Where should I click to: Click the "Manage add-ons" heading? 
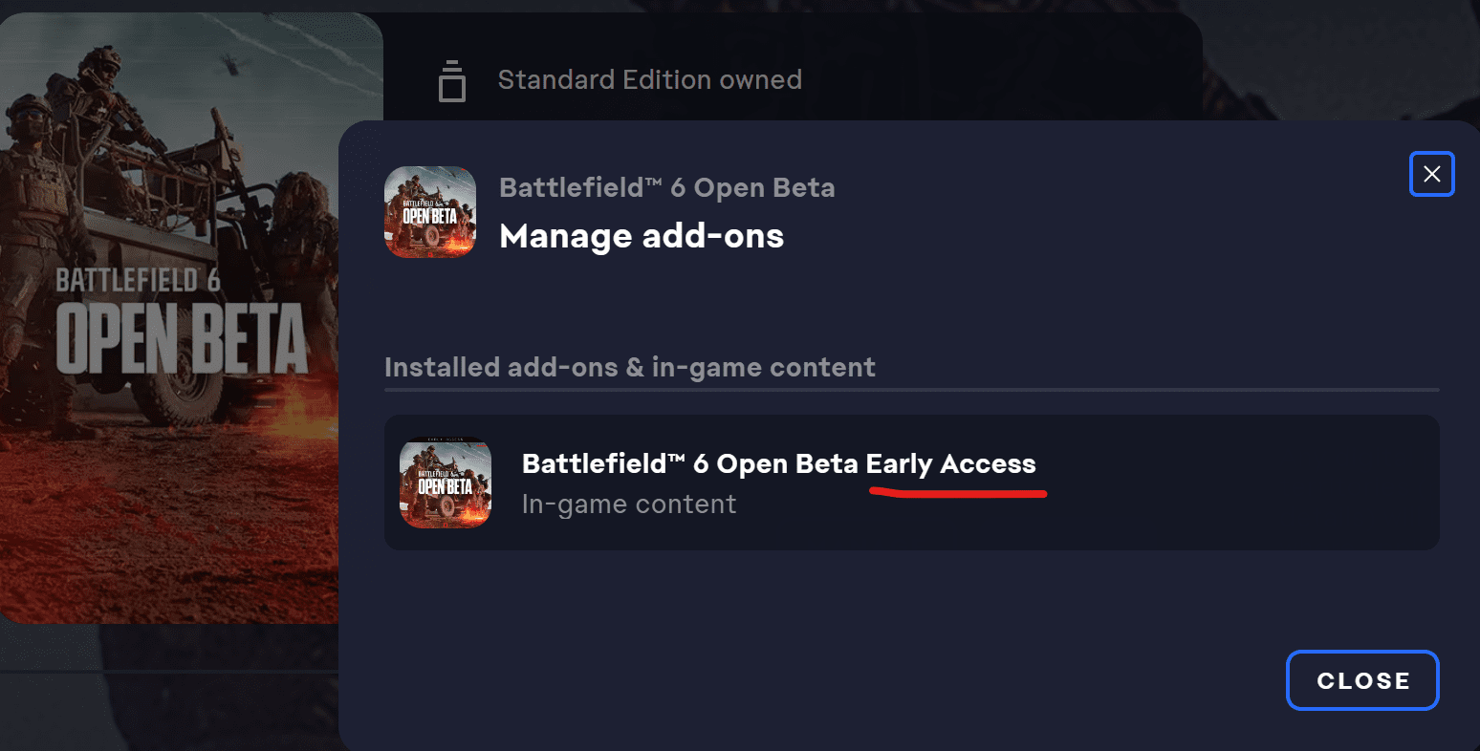click(642, 236)
